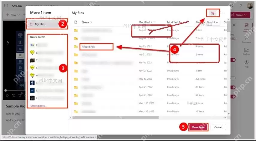Go to the Stream home link
The height and width of the screenshot is (141, 256).
17,6
